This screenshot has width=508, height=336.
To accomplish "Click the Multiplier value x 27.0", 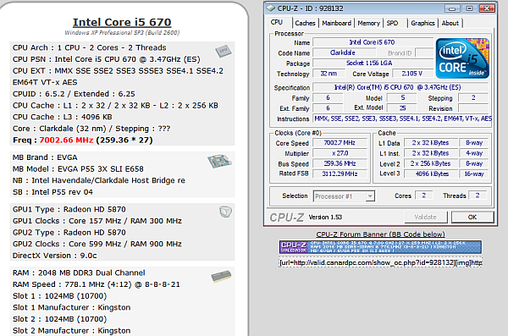I will pos(340,153).
